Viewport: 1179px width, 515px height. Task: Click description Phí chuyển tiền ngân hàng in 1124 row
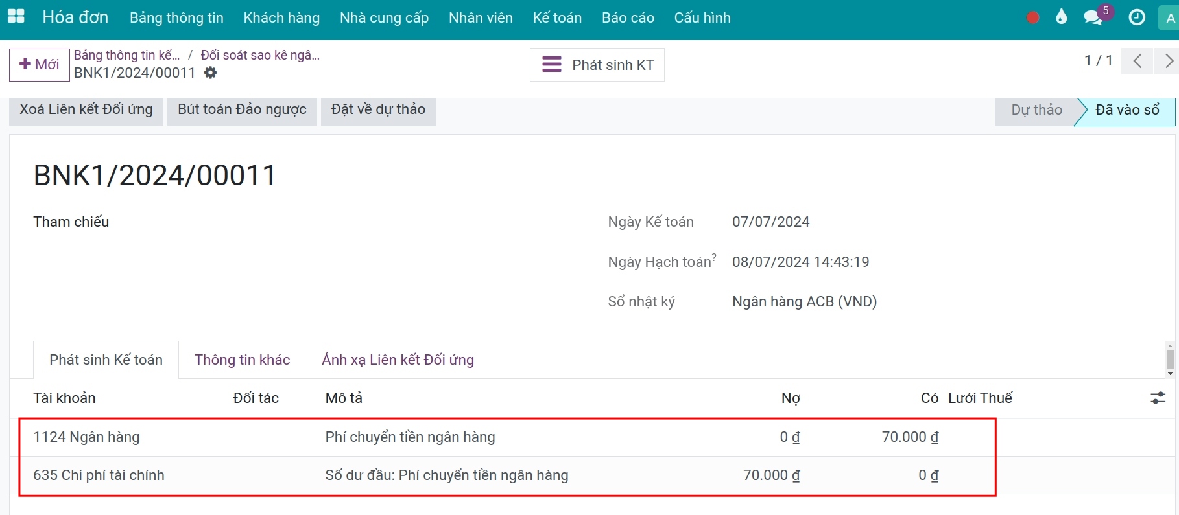click(410, 437)
